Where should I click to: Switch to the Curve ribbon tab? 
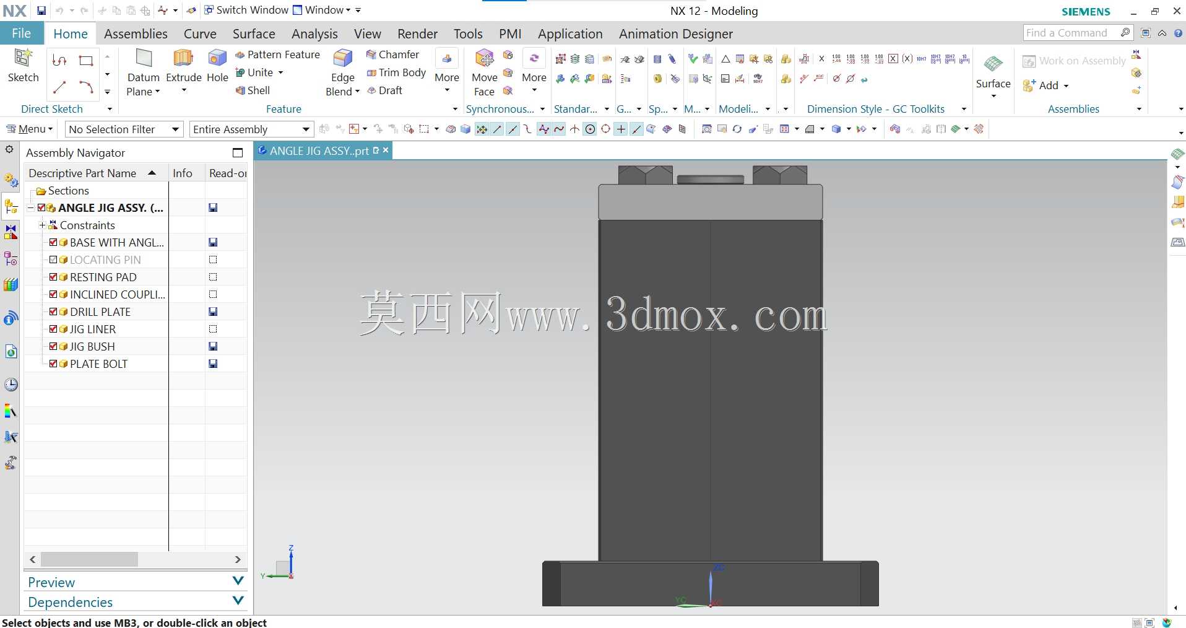[x=200, y=33]
